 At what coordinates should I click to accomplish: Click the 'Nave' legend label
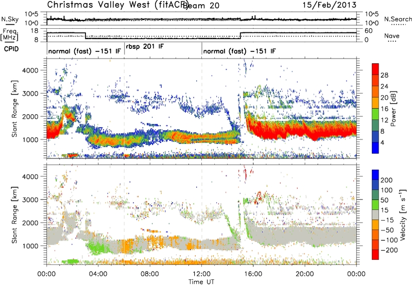click(391, 35)
